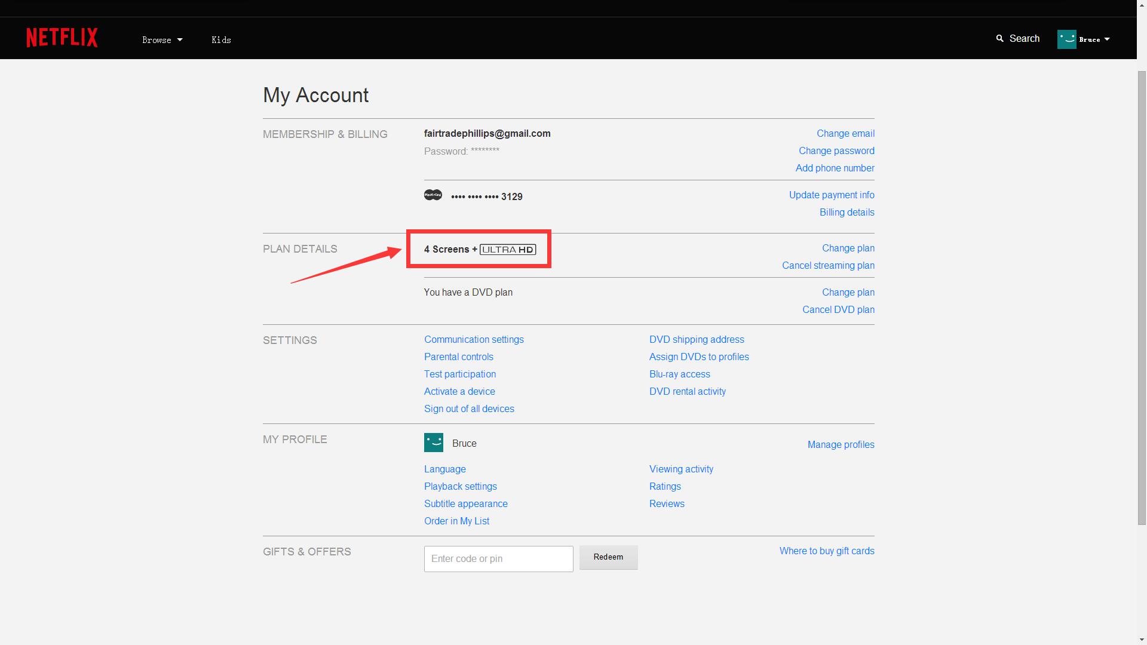
Task: Click Assign DVDs to profiles
Action: pos(699,357)
